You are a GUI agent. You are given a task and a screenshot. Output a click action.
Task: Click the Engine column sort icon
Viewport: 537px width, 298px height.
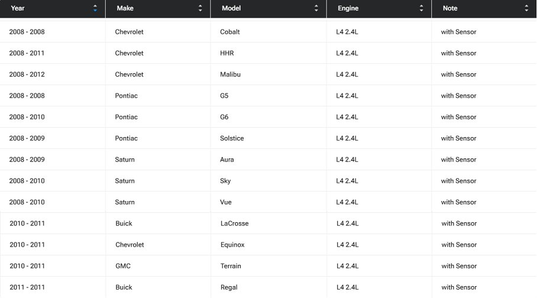pyautogui.click(x=421, y=8)
